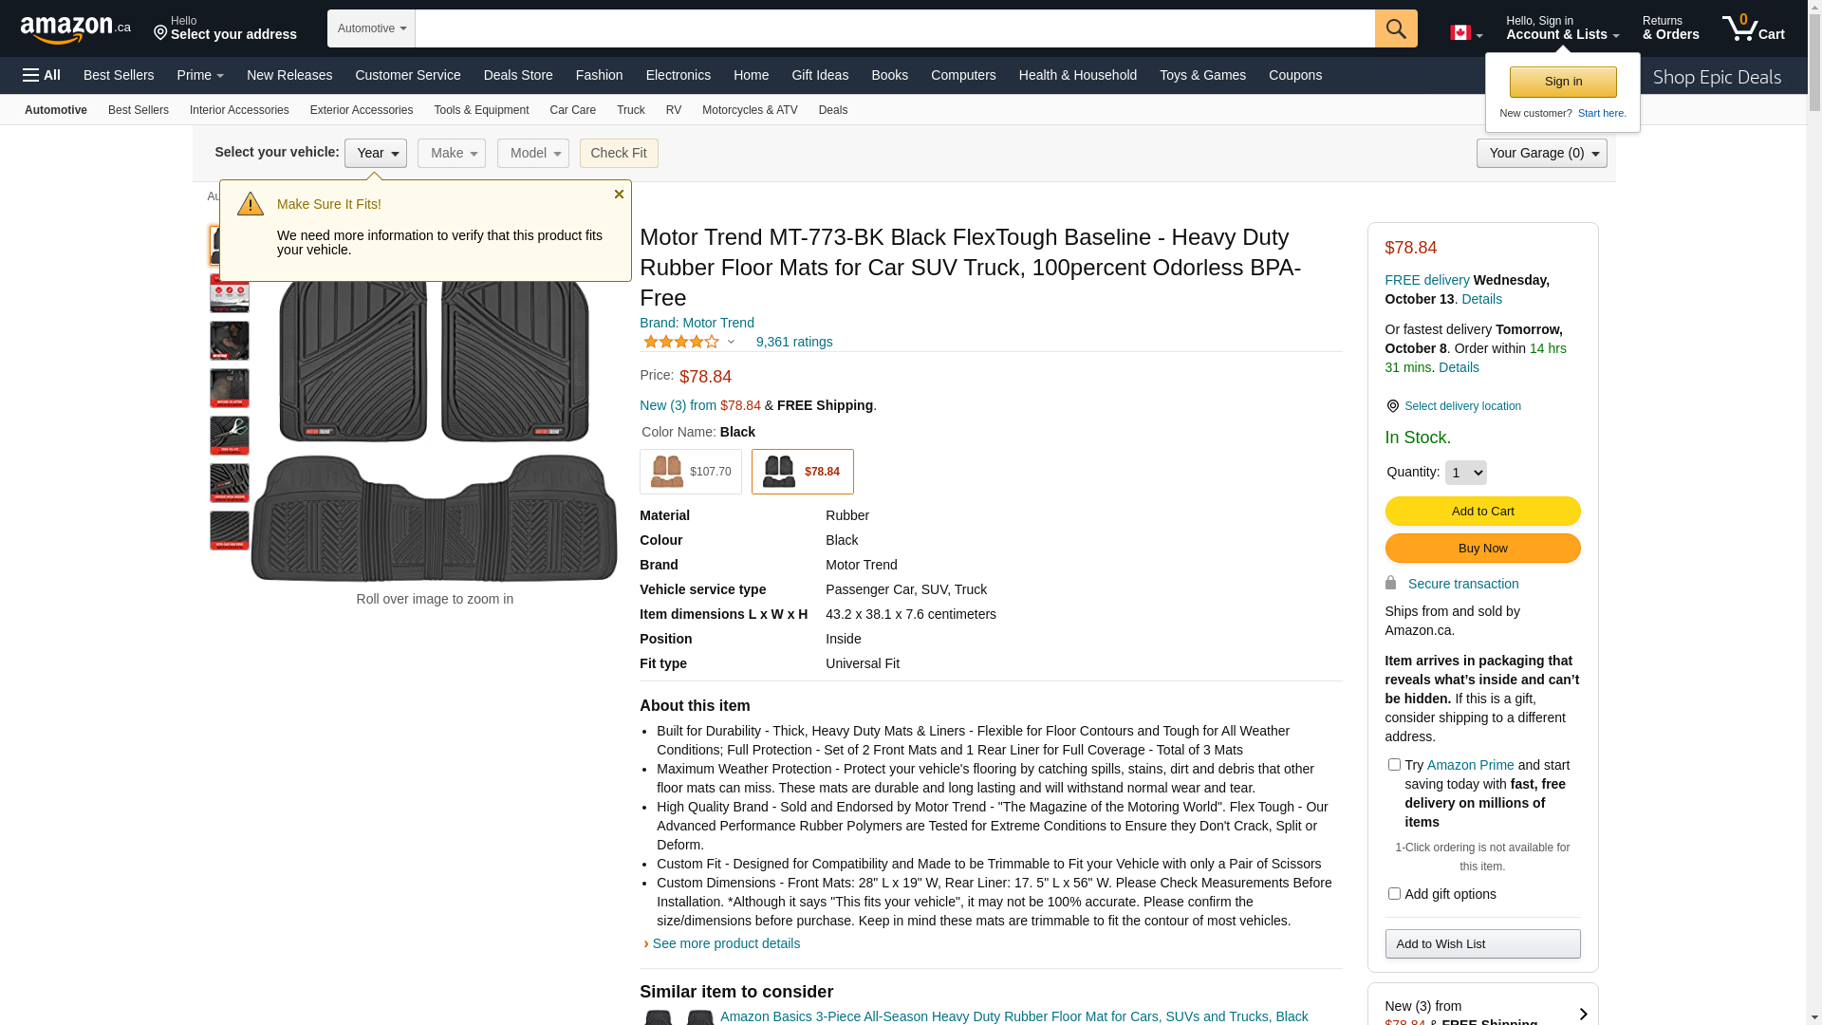Open the Deals Store nav item
Image resolution: width=1822 pixels, height=1025 pixels.
point(517,75)
